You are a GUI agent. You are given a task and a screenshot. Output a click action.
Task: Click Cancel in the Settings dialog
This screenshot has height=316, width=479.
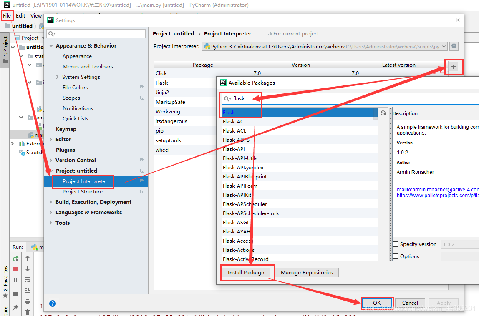point(410,303)
